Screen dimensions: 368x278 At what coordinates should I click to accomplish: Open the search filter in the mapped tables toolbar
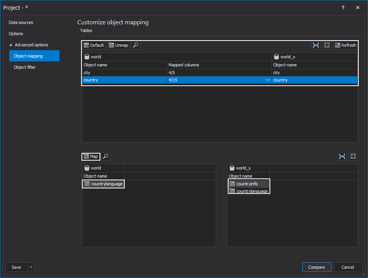pos(135,45)
